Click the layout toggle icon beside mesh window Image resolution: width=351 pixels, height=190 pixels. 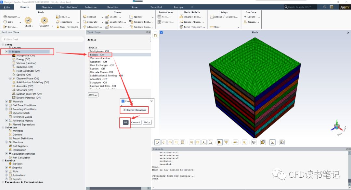(x=155, y=35)
